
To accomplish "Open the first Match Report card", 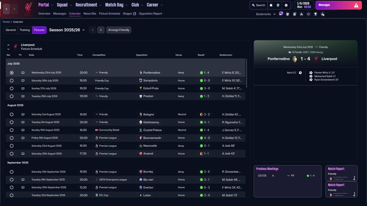I will 341,173.
